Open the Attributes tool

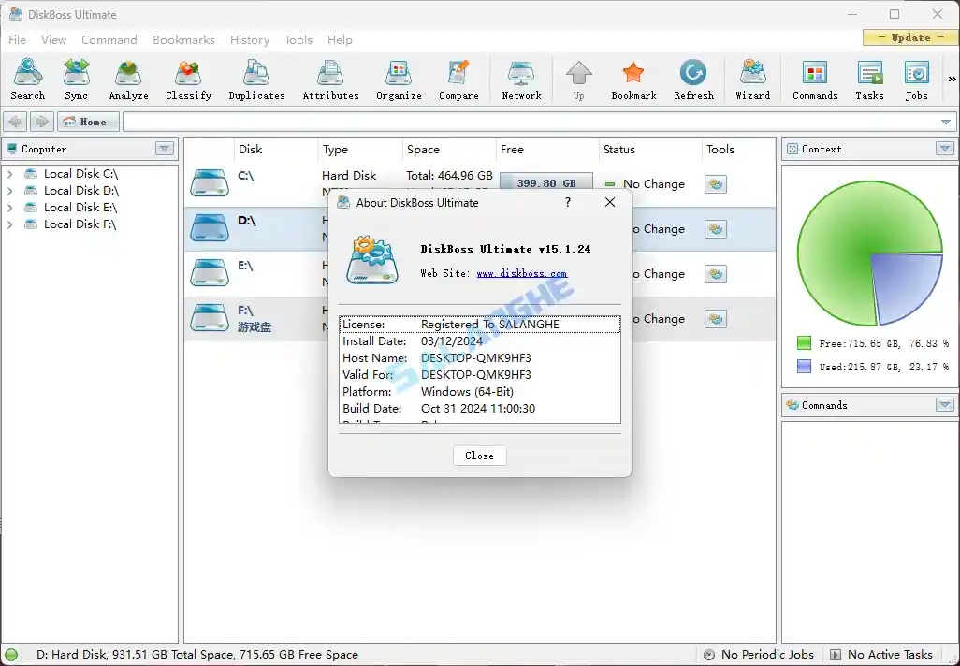(330, 79)
